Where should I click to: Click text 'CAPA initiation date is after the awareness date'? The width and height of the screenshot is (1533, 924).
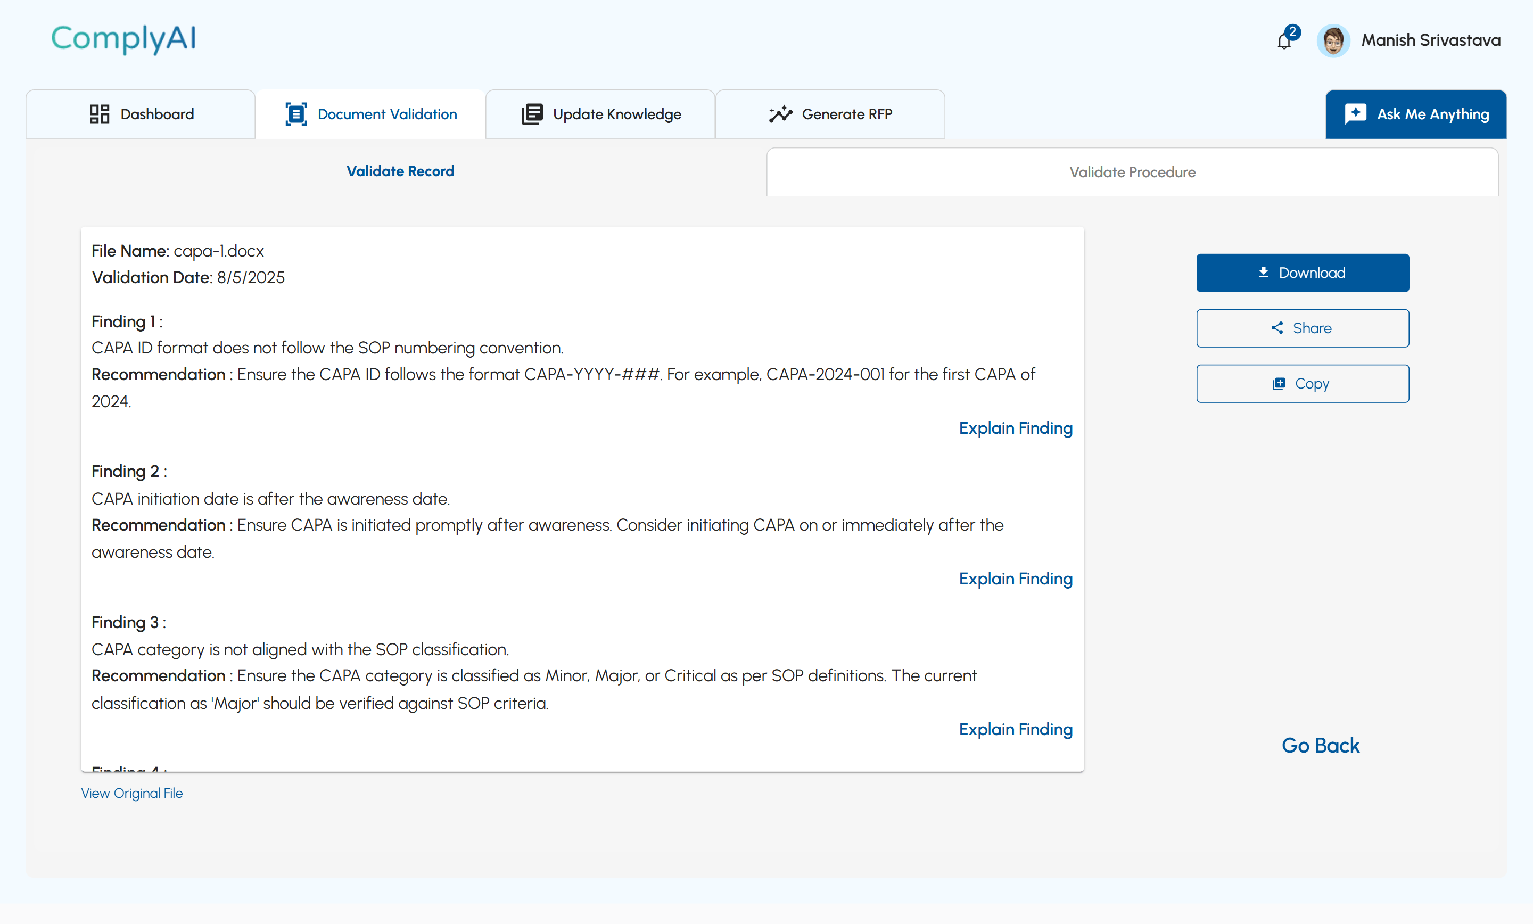click(270, 499)
